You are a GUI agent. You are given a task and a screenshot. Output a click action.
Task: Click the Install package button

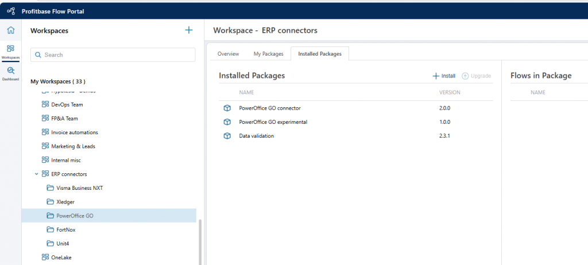[x=444, y=76]
